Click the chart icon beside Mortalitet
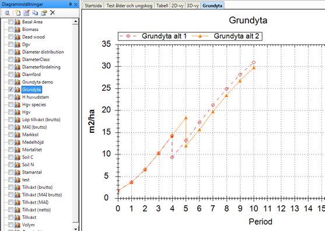The width and height of the screenshot is (325, 231). pyautogui.click(x=18, y=150)
